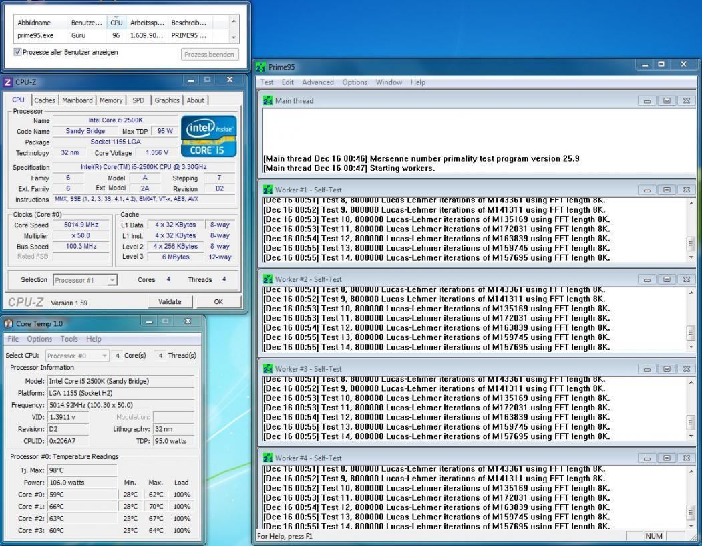702x546 pixels.
Task: Click the VID value '1.3911 v' in Core Temp
Action: (68, 417)
